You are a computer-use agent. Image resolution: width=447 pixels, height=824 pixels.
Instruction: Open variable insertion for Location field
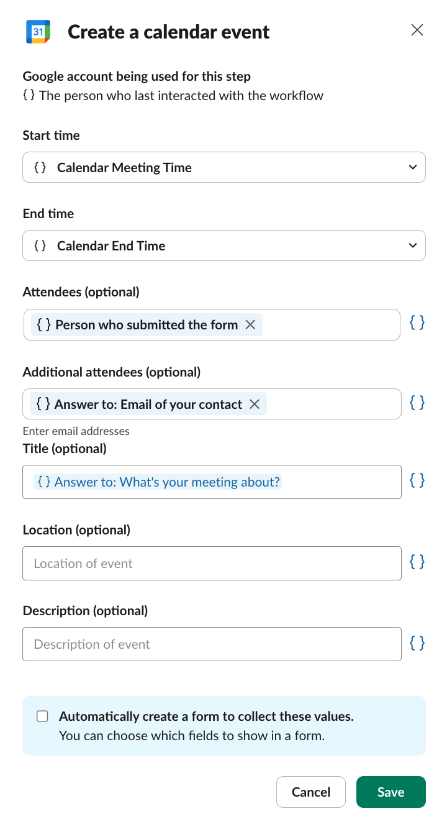[x=417, y=562]
